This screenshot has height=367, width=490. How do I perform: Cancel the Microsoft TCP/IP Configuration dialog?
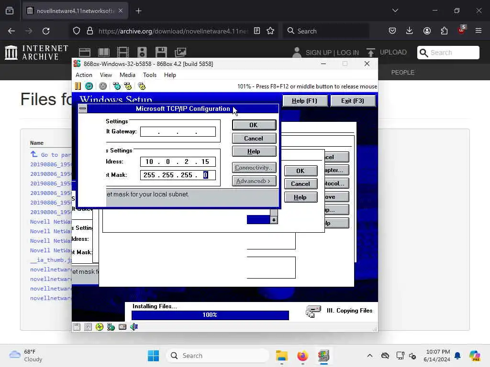tap(254, 138)
